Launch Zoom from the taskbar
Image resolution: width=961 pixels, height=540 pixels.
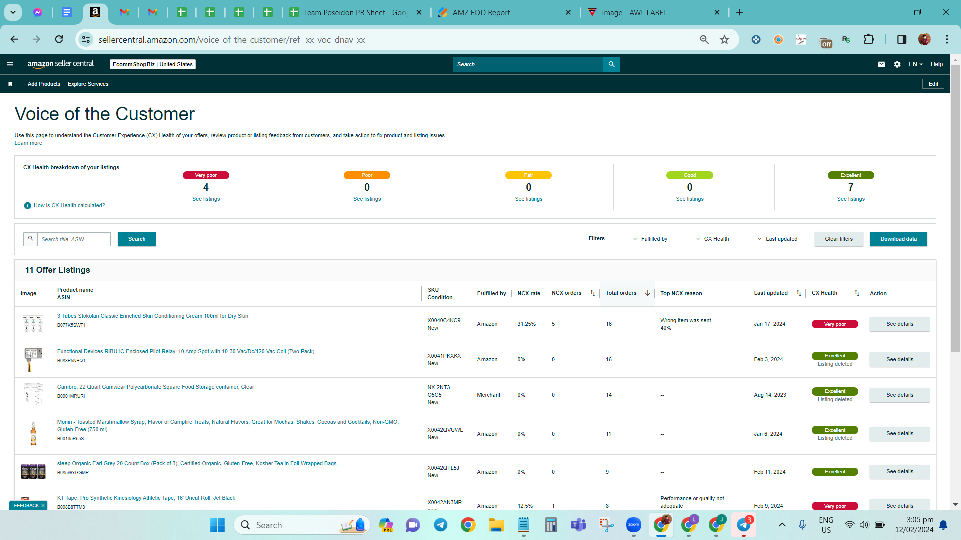coord(633,525)
